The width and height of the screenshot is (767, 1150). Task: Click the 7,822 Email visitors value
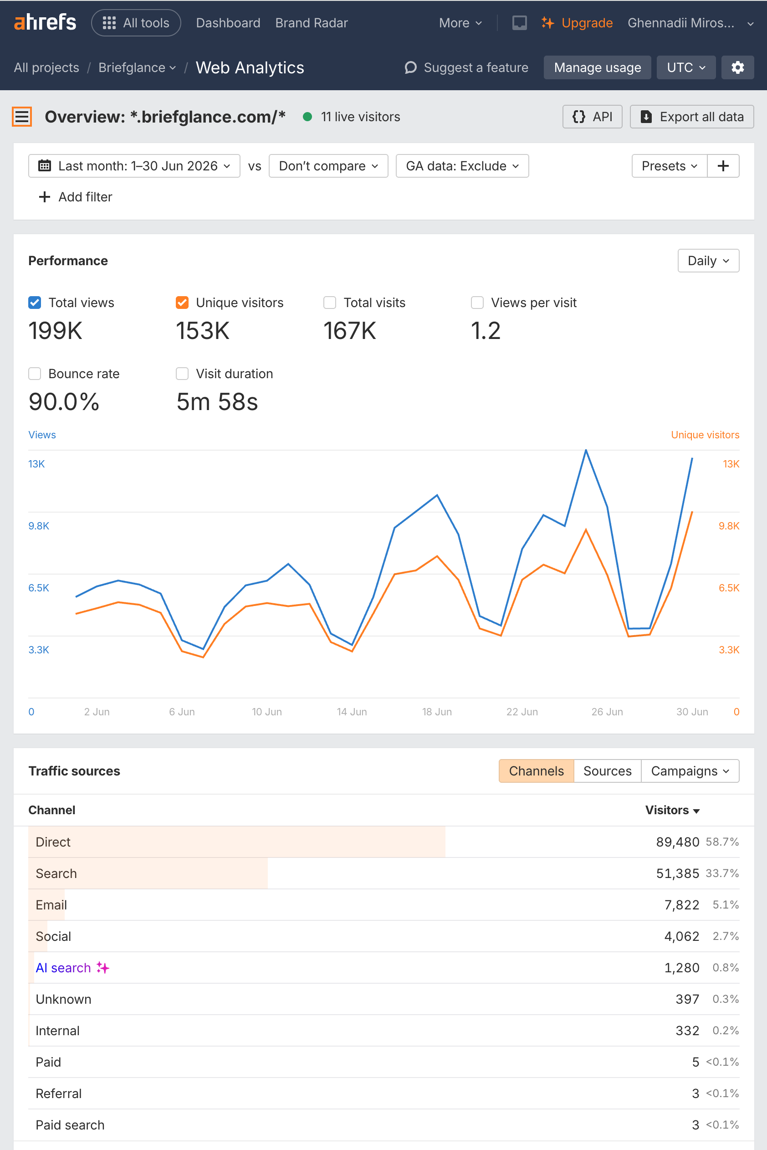click(681, 904)
